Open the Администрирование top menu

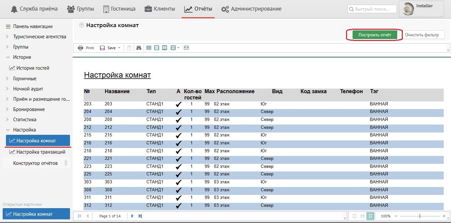click(251, 9)
